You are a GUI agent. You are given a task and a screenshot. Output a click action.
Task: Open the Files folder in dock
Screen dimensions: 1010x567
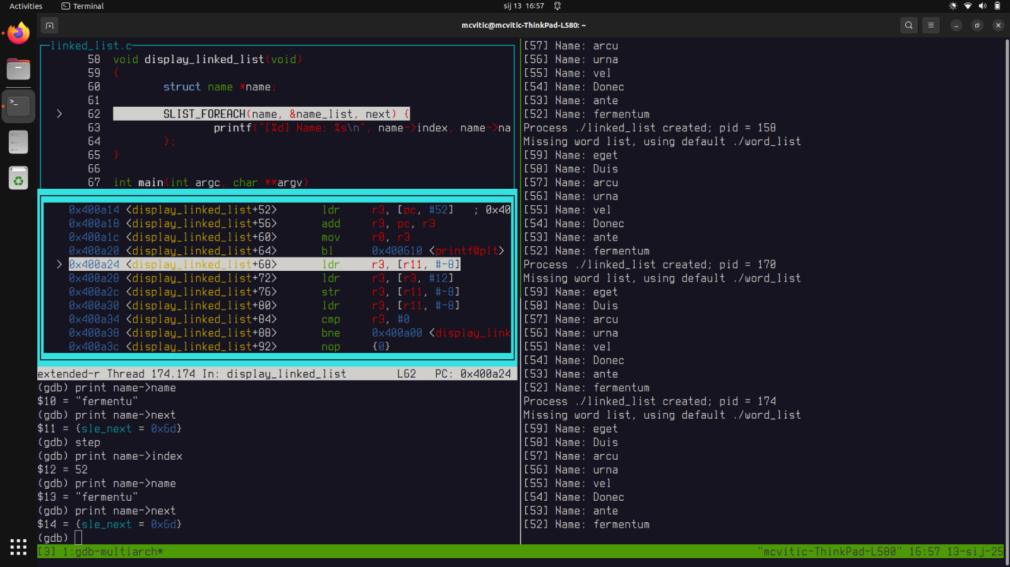18,69
